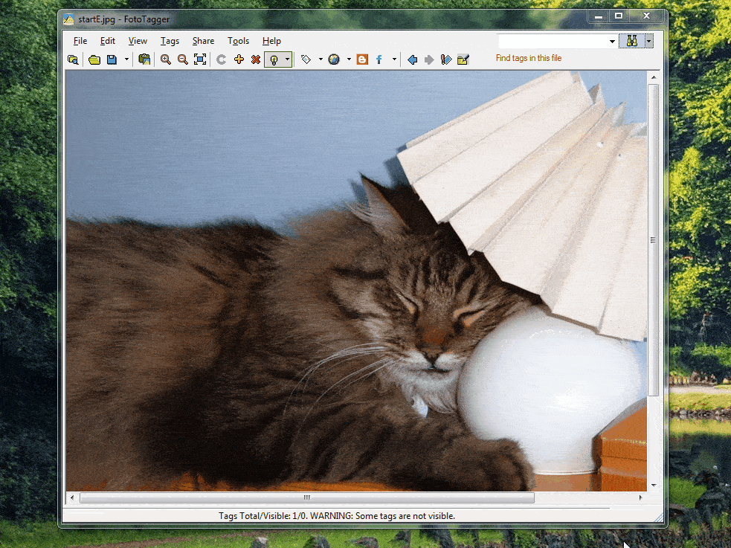Minimize the FotoTagger window
Image resolution: width=731 pixels, height=548 pixels.
click(599, 16)
